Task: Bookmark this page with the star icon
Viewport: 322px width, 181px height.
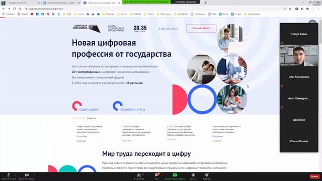Action: pos(290,9)
